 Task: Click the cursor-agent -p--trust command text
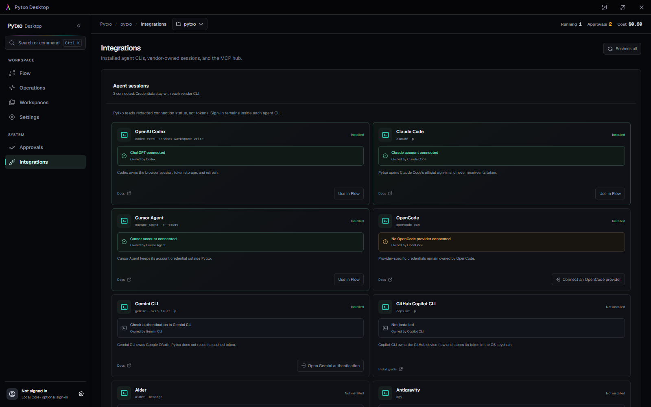point(157,225)
